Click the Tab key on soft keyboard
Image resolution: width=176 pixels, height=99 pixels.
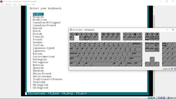coord(73,50)
